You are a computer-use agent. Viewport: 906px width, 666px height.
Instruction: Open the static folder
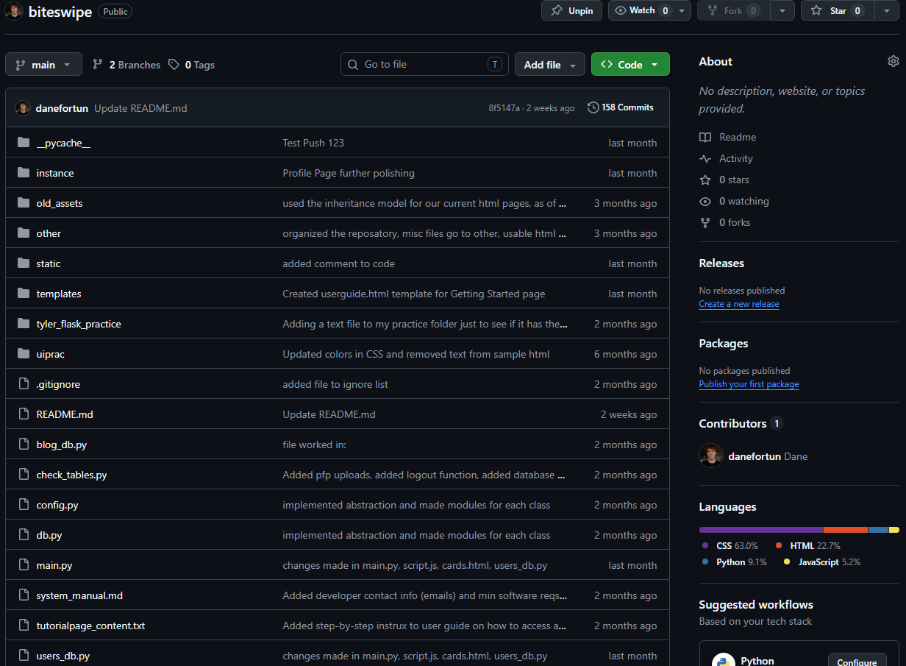[49, 263]
